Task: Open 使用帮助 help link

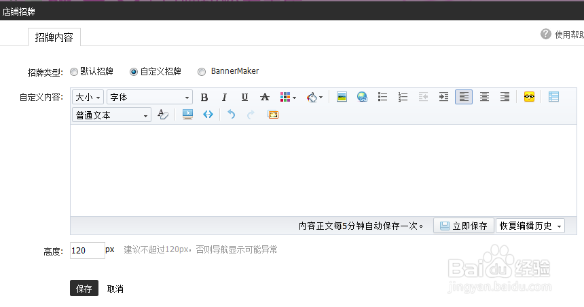Action: 569,35
